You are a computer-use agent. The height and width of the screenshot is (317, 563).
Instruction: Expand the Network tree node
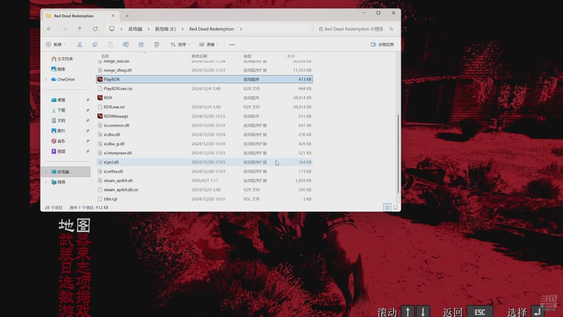coord(46,182)
